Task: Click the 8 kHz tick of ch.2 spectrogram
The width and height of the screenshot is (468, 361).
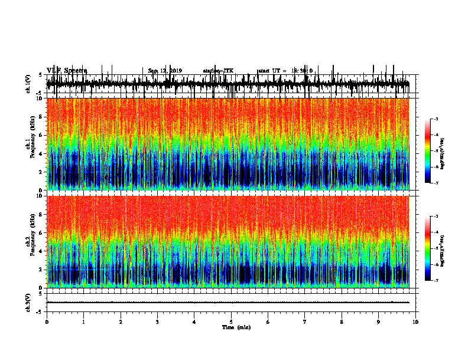Action: [41, 215]
